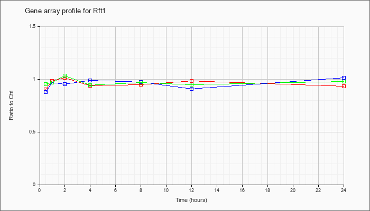Click the 12 tick label on x-axis

pos(191,190)
